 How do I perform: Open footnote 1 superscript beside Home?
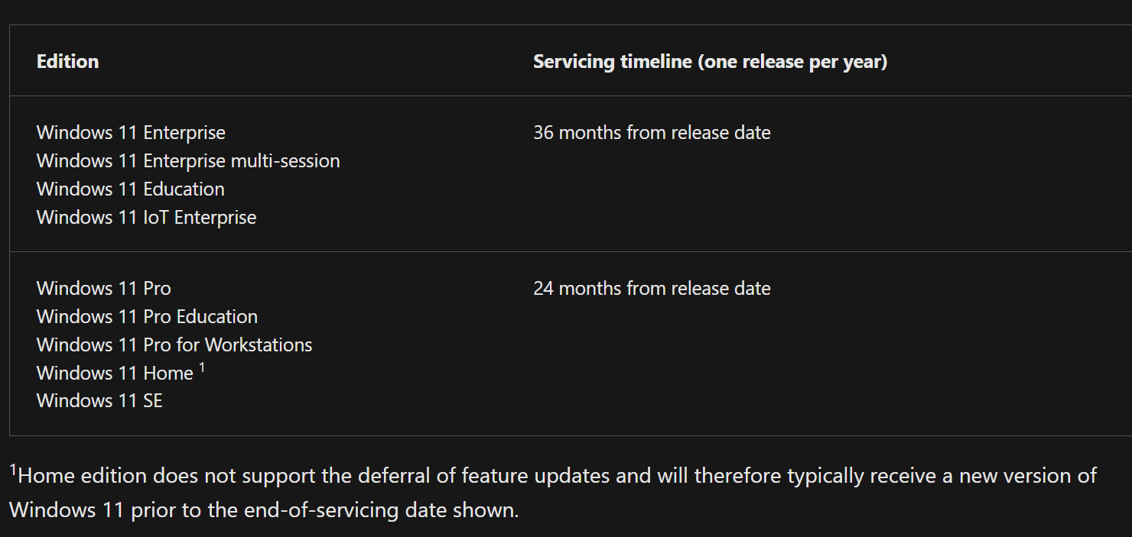(202, 368)
